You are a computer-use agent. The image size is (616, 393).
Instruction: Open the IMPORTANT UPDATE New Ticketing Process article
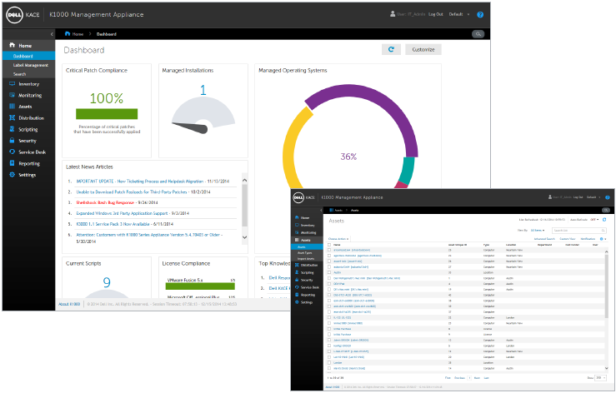coord(139,182)
